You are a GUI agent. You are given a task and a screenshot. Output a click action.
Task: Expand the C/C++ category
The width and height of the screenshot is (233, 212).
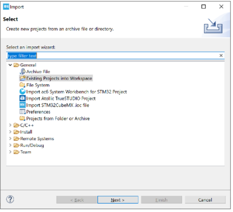10,125
